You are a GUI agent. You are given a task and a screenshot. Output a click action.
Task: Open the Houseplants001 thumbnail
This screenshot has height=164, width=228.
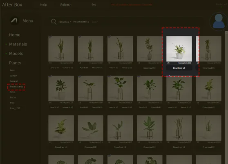[x=61, y=49]
